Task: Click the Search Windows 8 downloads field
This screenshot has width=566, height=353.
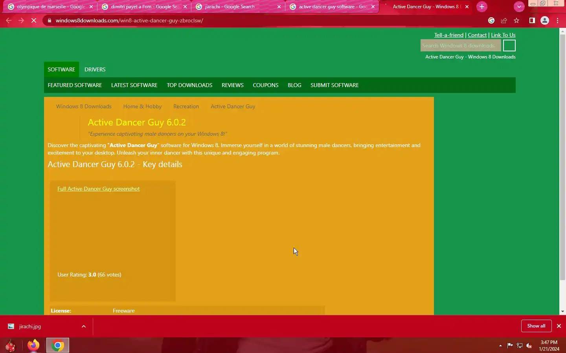Action: click(x=461, y=45)
